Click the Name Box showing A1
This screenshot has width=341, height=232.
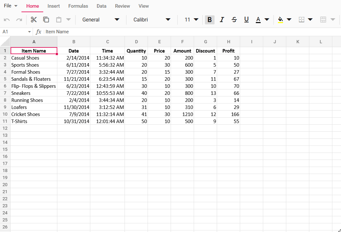pos(14,32)
